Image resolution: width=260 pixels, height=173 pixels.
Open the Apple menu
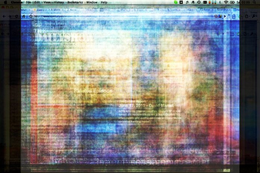click(x=6, y=2)
